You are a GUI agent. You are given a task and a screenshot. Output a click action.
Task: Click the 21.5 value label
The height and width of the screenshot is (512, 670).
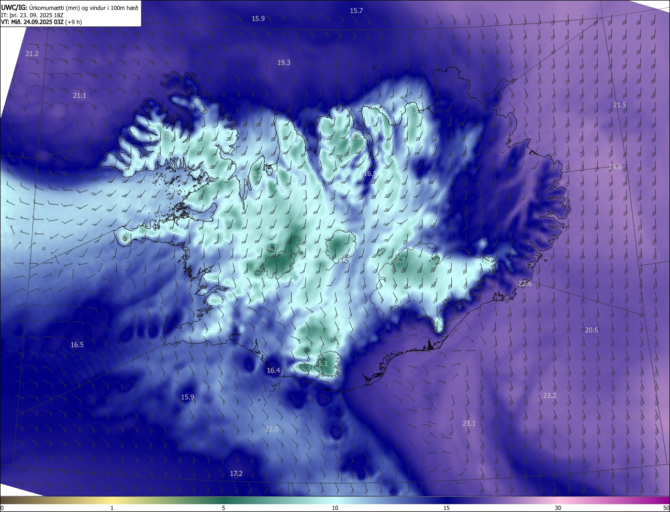[620, 105]
